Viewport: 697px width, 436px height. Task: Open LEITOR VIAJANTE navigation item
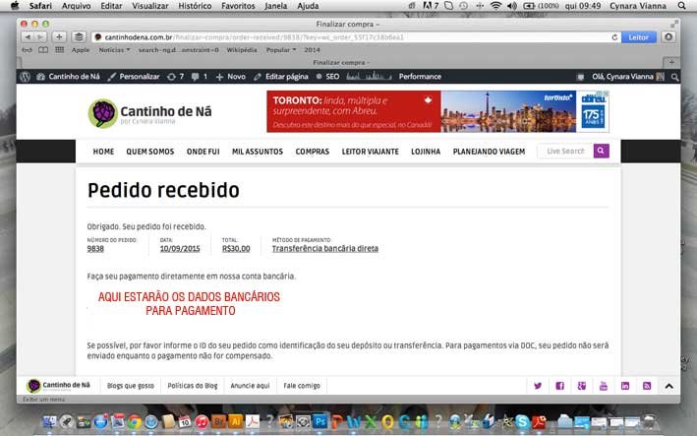pyautogui.click(x=371, y=152)
